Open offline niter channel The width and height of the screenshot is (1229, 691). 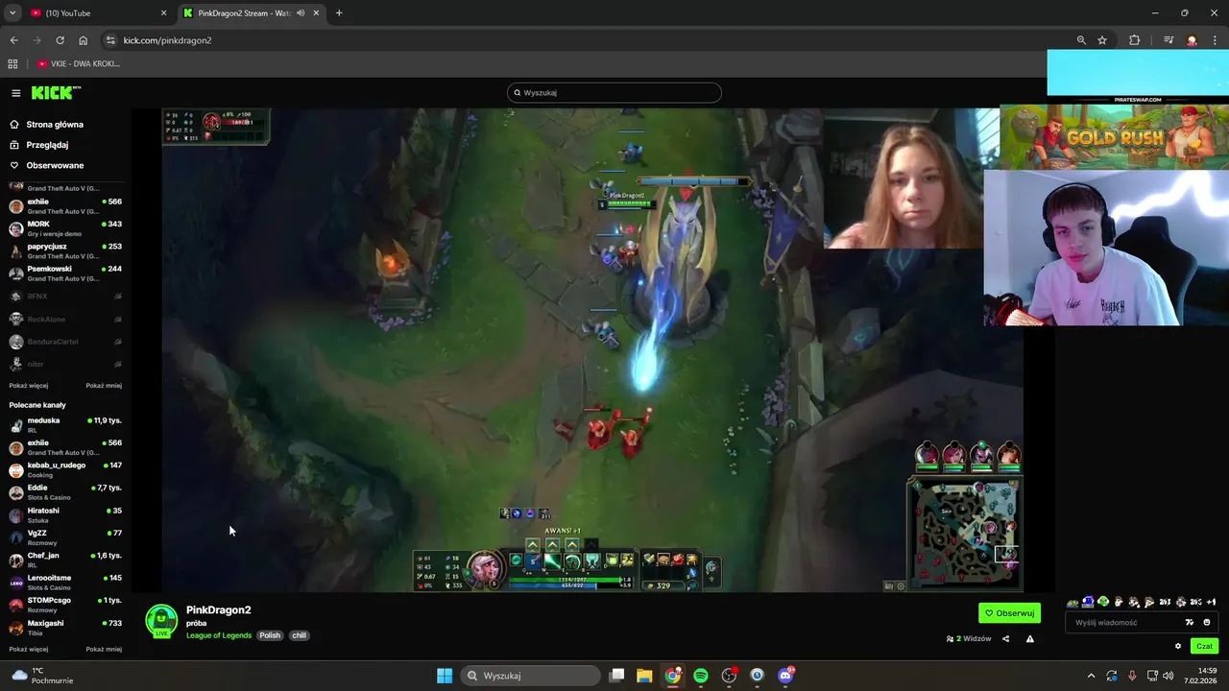(x=65, y=364)
